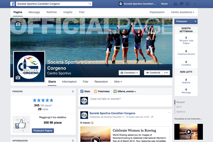Click page avatar icon in top bar
Image resolution: width=213 pixels, height=142 pixels.
pos(121,4)
